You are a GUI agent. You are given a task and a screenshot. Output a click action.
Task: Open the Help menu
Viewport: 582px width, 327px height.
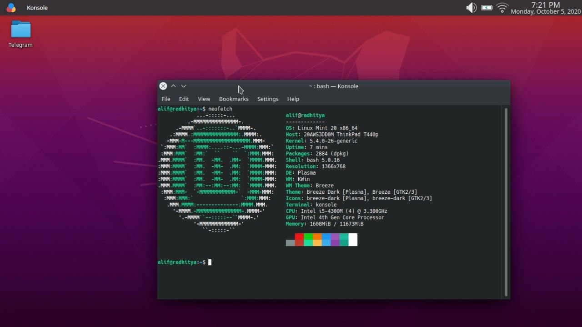[293, 99]
